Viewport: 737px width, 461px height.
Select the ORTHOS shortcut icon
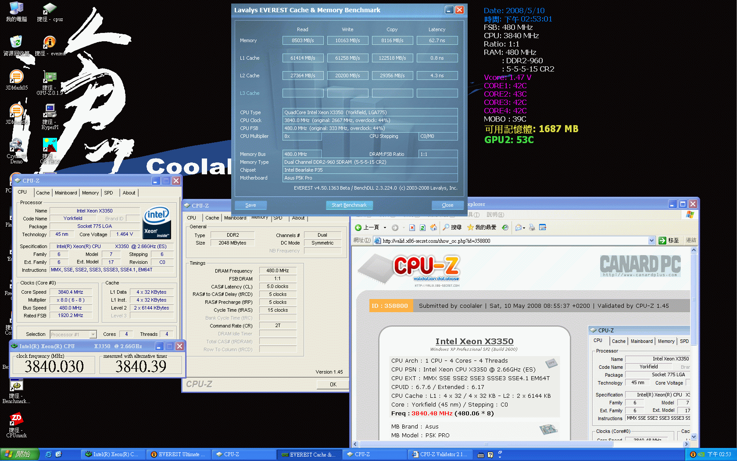50,151
